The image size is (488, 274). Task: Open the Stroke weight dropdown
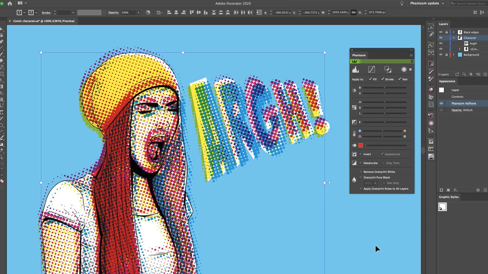point(73,13)
